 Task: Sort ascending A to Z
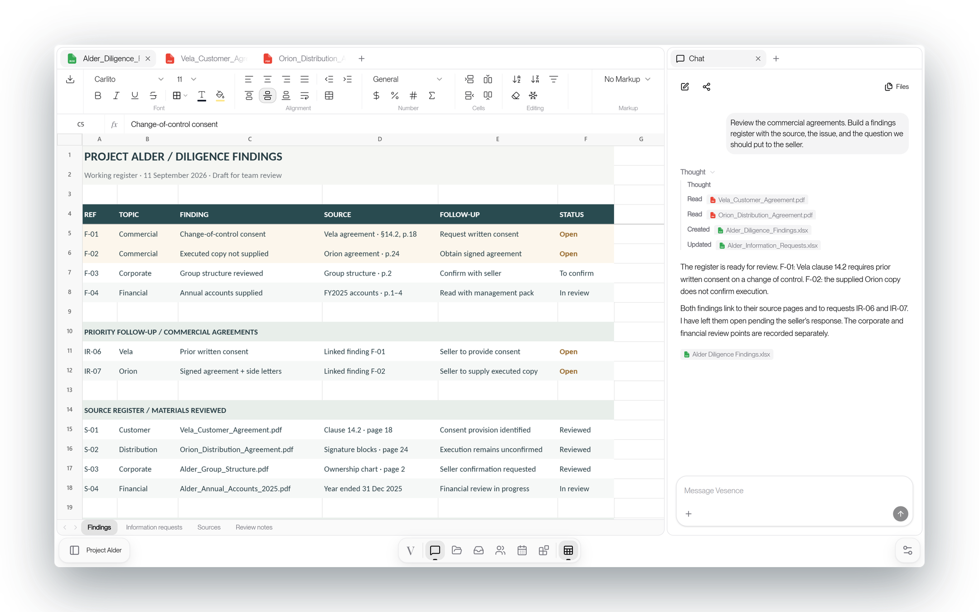[x=517, y=79]
